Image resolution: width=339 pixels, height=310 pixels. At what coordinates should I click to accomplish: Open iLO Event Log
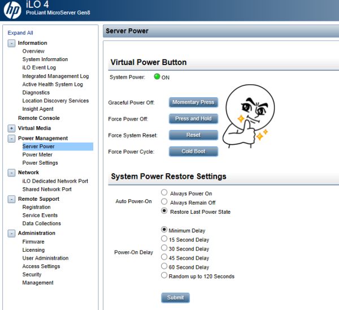pyautogui.click(x=39, y=67)
